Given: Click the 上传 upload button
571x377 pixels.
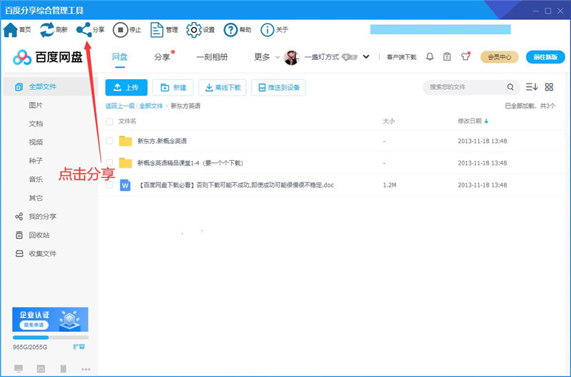Looking at the screenshot, I should [x=126, y=87].
